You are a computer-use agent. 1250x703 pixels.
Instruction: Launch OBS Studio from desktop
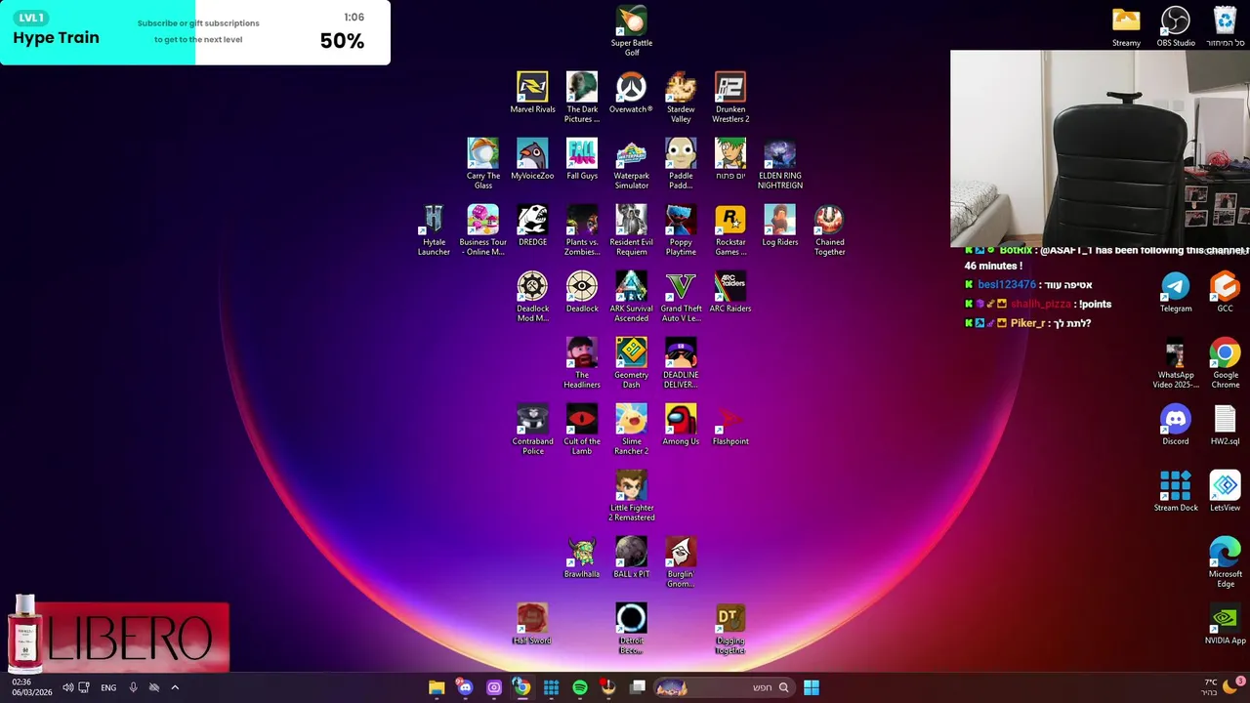pyautogui.click(x=1176, y=26)
